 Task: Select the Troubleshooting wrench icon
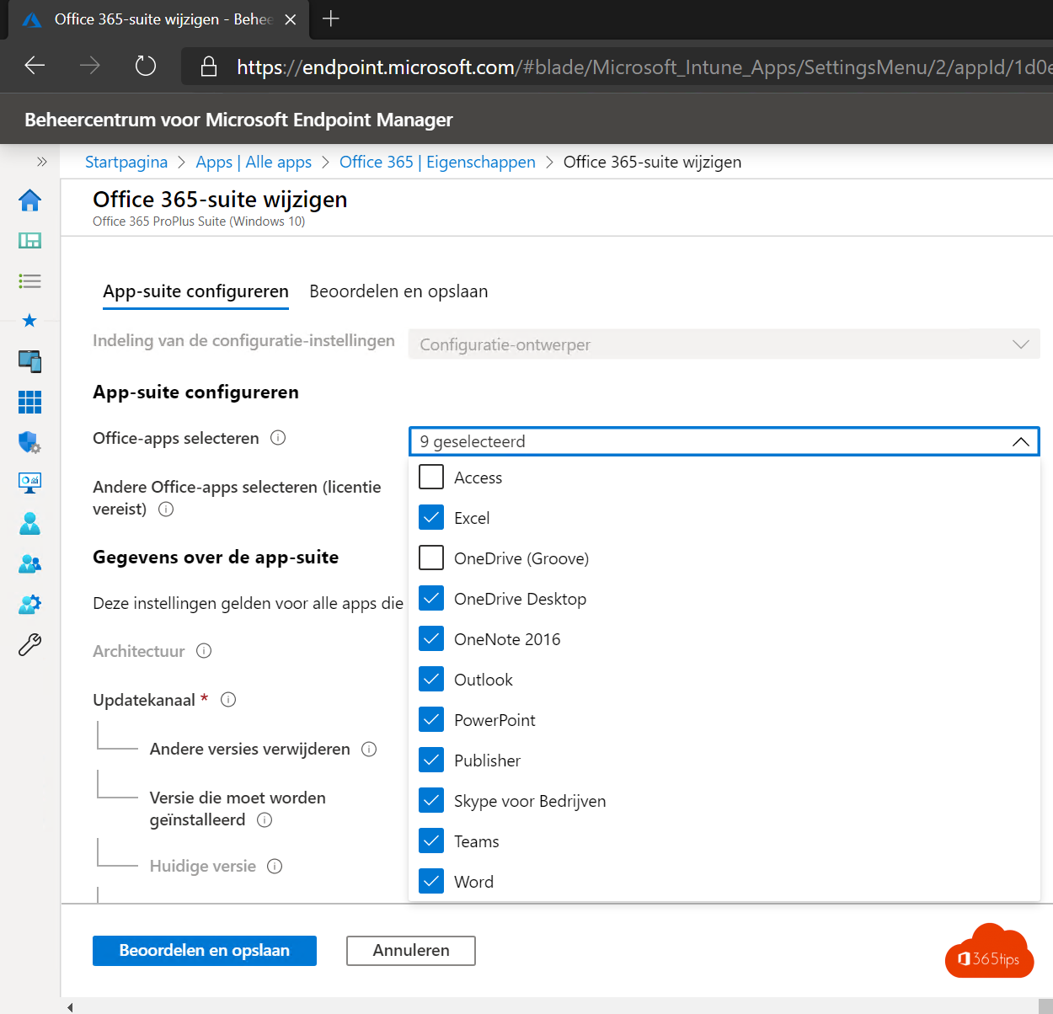click(x=29, y=644)
